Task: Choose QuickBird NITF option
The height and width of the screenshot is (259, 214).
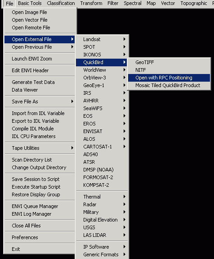Action: [169, 70]
